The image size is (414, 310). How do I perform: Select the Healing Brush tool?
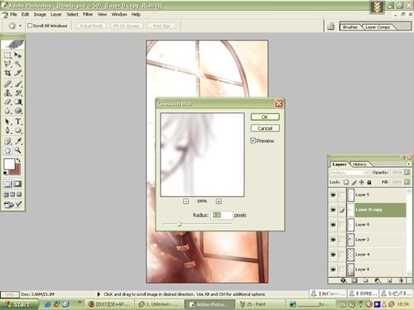pos(7,83)
